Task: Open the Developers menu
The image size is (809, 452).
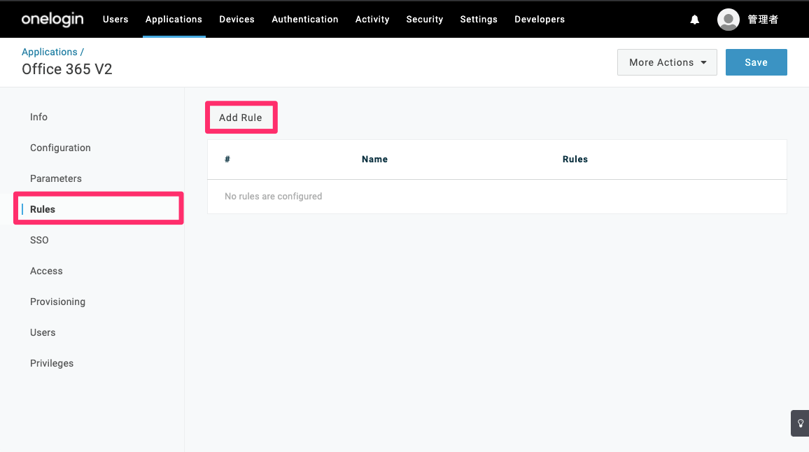Action: (x=540, y=19)
